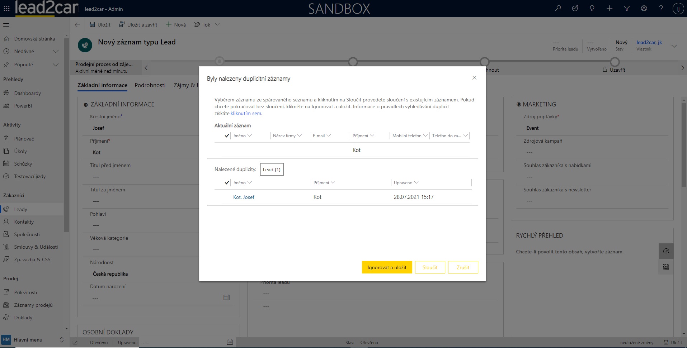Open the settings gear icon
Image resolution: width=687 pixels, height=348 pixels.
point(644,8)
